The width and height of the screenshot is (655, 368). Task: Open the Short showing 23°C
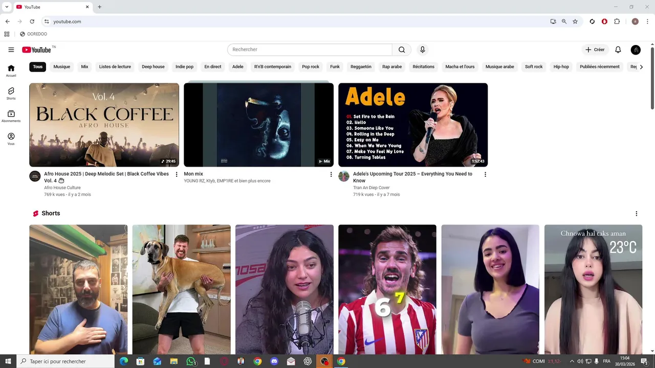pos(593,289)
